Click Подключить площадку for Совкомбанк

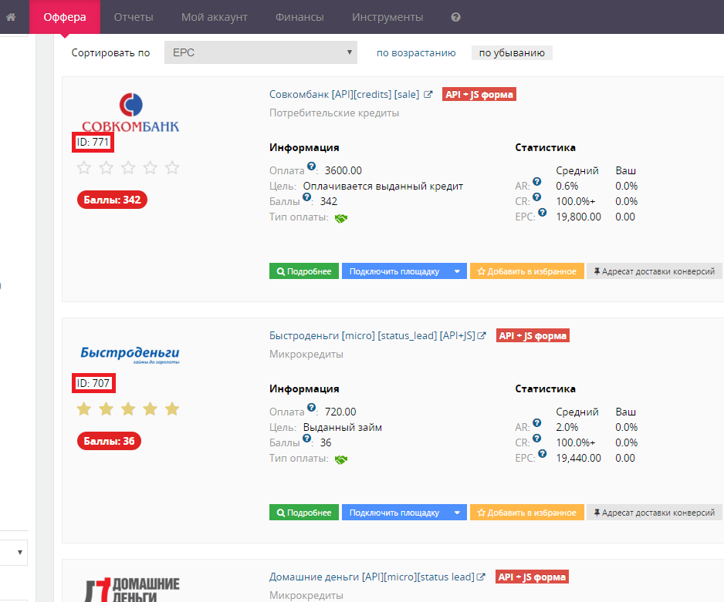(394, 271)
